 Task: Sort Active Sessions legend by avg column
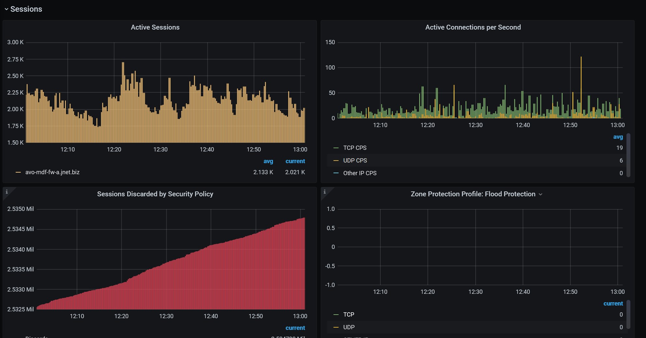268,161
